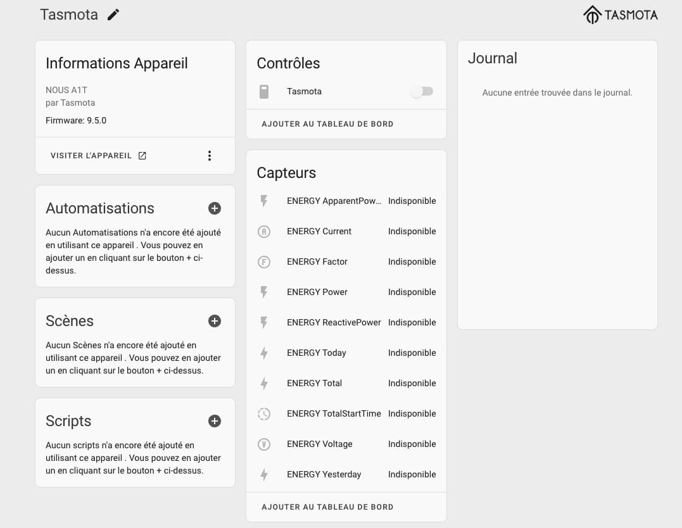Screen dimensions: 682x528
Task: Open the external link icon beside Visiter l'appareil
Action: click(142, 156)
